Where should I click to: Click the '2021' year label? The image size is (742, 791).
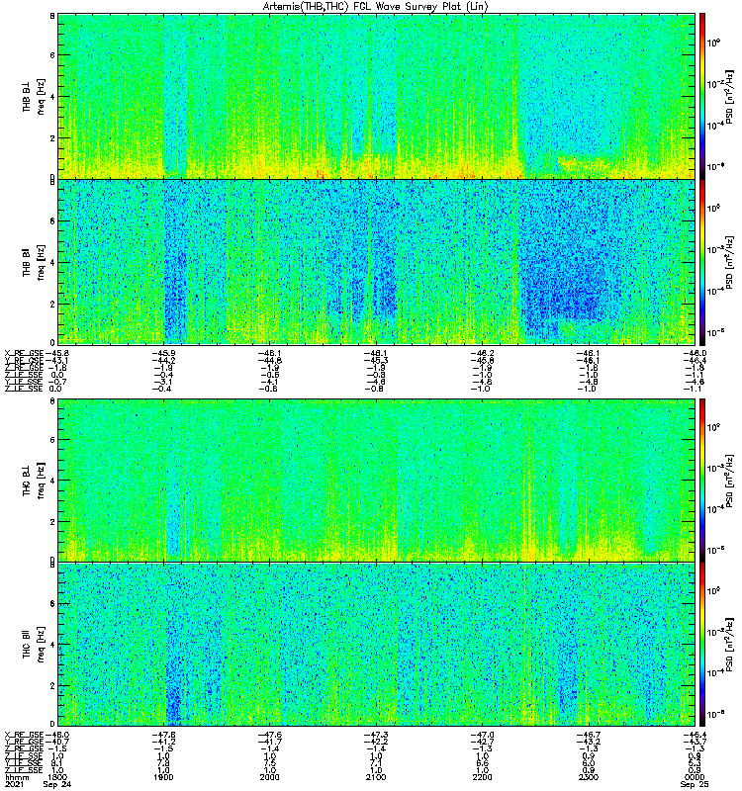click(14, 784)
